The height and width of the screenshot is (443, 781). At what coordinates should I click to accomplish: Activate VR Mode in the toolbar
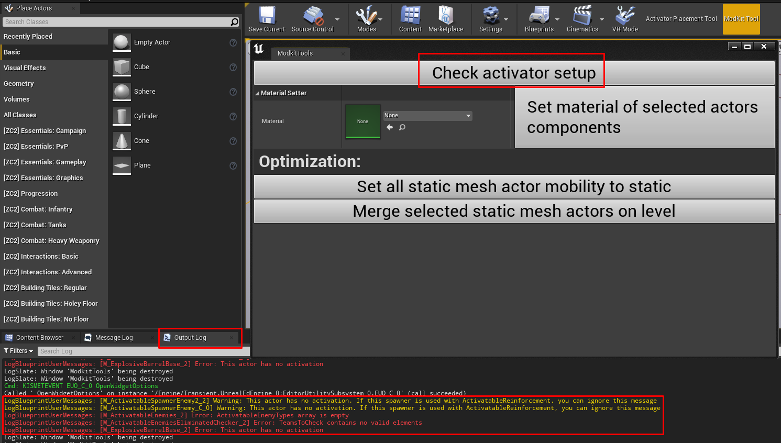click(x=625, y=16)
